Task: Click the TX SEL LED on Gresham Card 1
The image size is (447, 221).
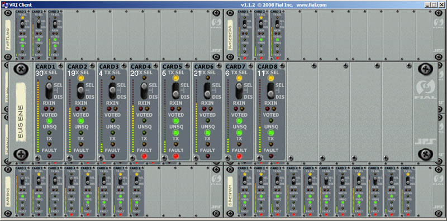Action: pyautogui.click(x=245, y=174)
